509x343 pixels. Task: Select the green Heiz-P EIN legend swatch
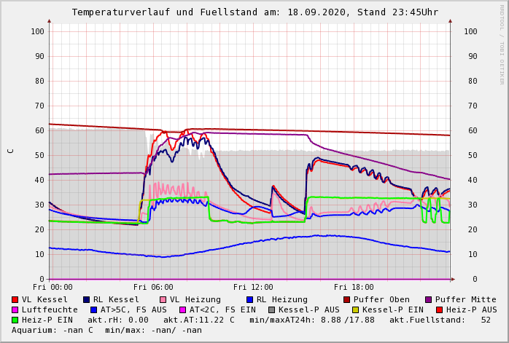point(15,320)
